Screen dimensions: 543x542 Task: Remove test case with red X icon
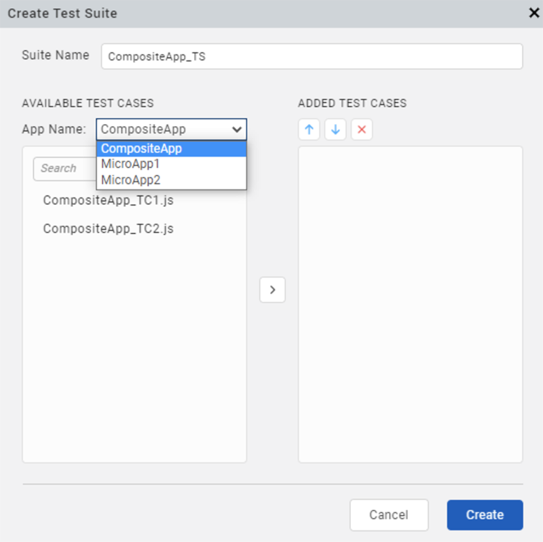pyautogui.click(x=362, y=130)
